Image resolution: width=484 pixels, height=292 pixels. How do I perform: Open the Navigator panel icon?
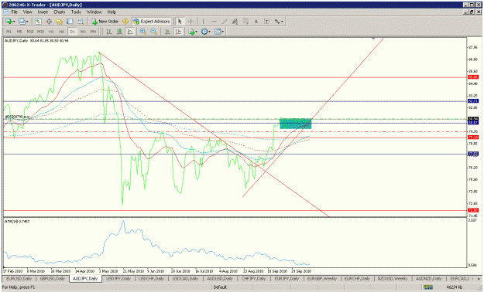click(60, 22)
